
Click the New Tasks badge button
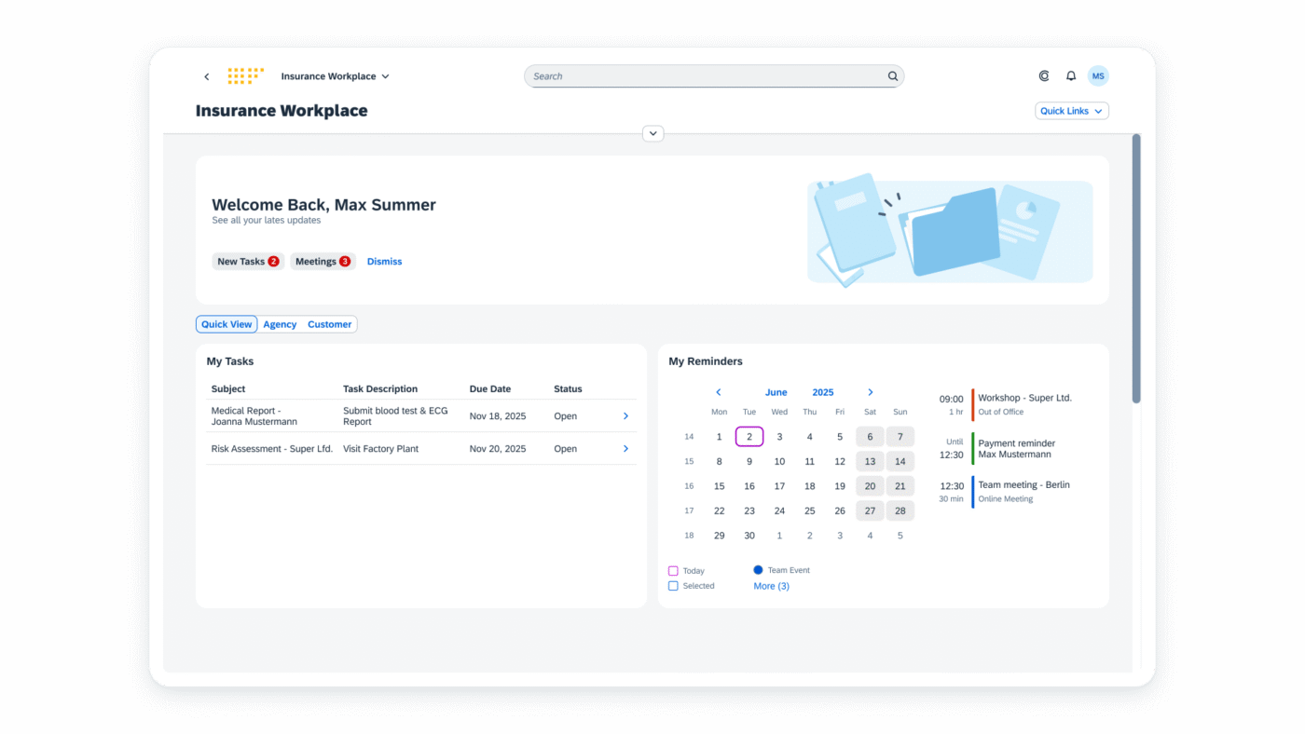click(x=248, y=262)
